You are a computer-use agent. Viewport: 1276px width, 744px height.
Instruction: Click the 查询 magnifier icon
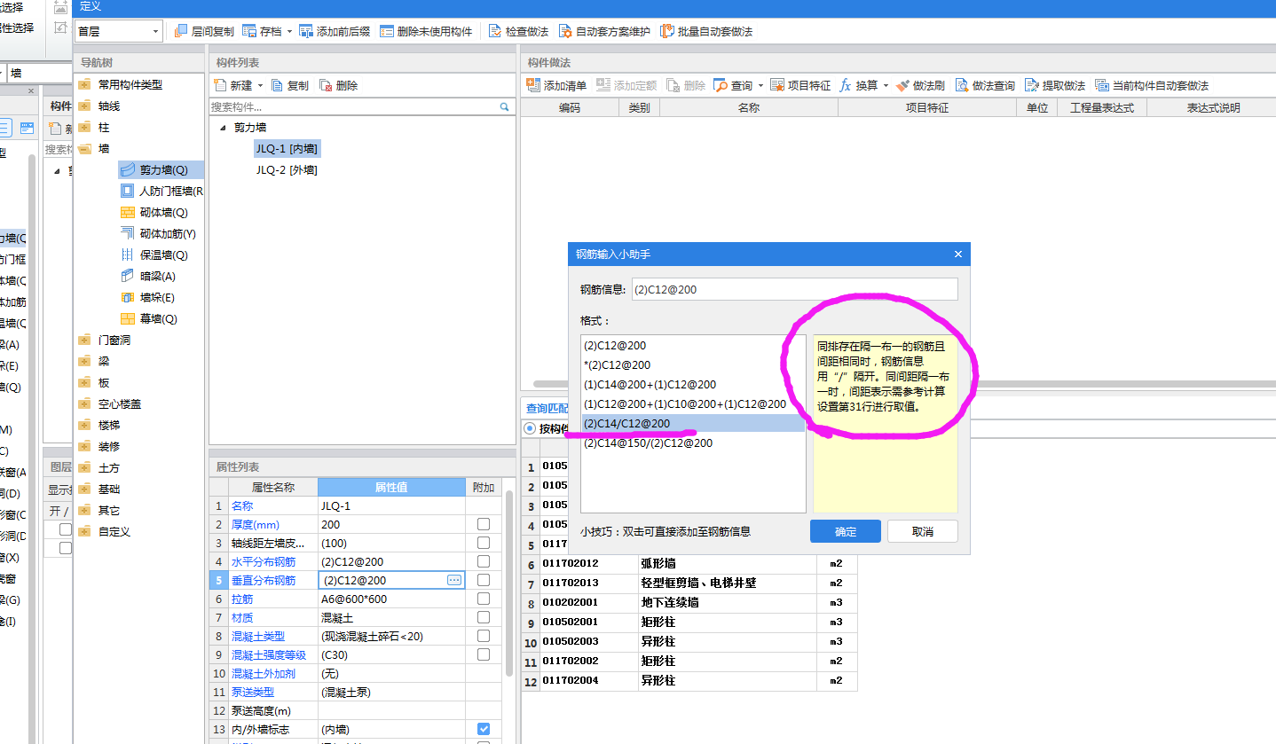click(x=721, y=85)
